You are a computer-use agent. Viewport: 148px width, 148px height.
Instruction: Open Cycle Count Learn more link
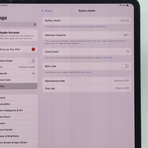108,58
